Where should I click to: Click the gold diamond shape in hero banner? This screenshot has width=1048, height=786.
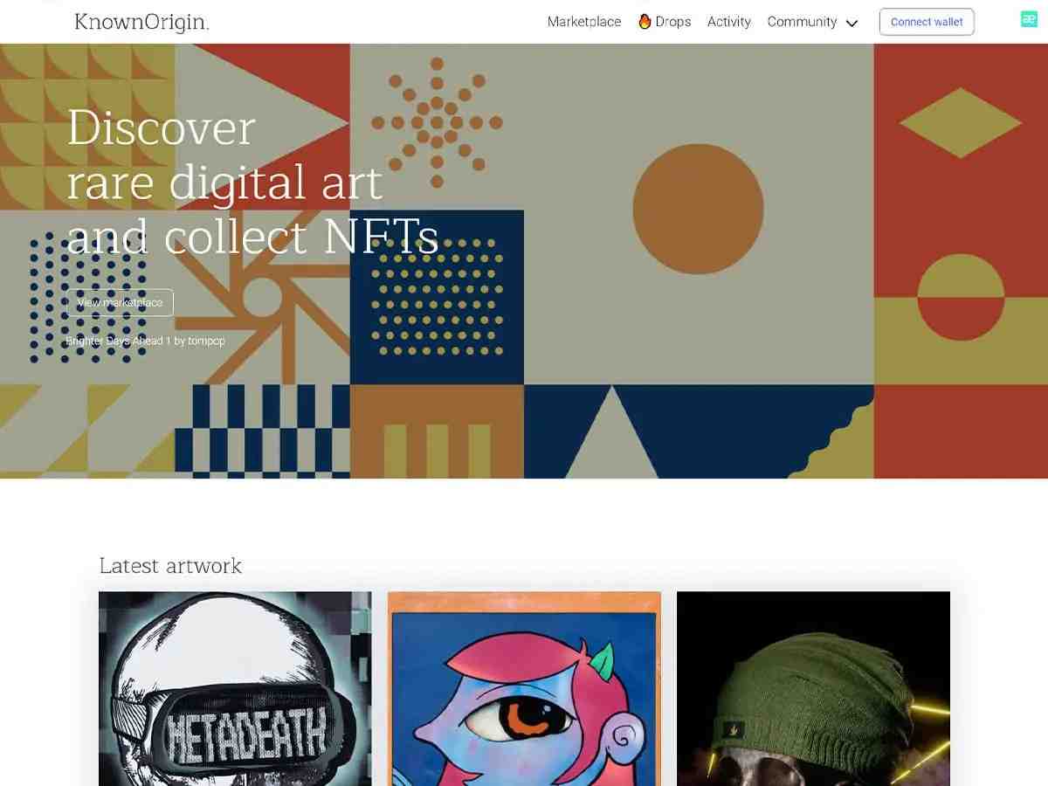[961, 122]
